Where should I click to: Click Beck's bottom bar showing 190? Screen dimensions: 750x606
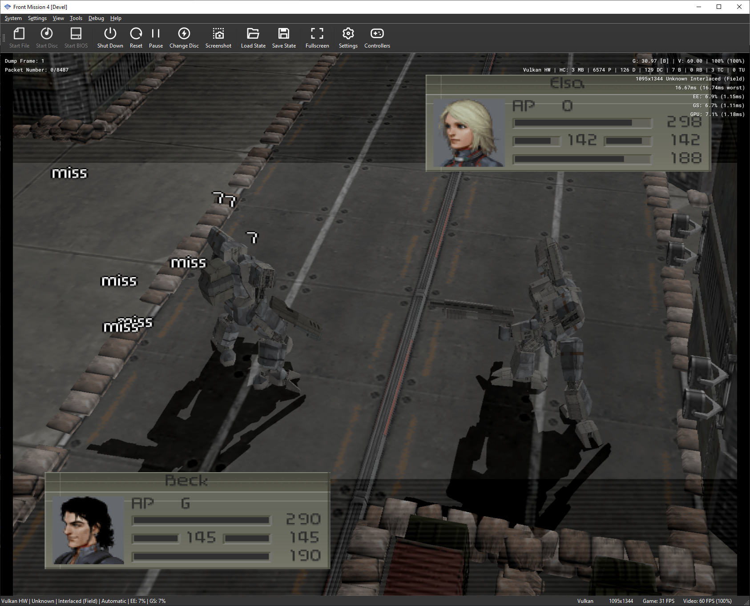point(201,557)
